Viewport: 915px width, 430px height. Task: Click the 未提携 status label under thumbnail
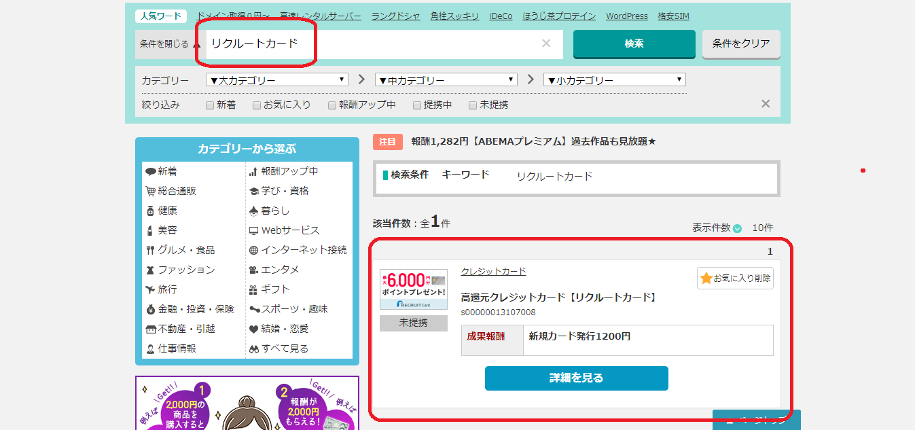pyautogui.click(x=414, y=323)
